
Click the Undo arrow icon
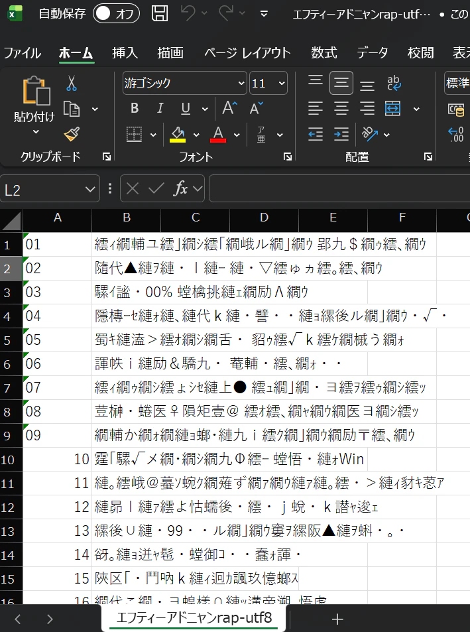point(188,13)
